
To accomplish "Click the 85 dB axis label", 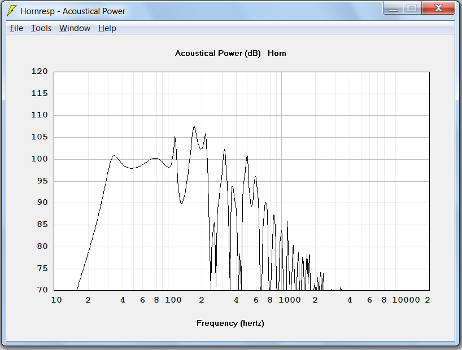I will (42, 225).
